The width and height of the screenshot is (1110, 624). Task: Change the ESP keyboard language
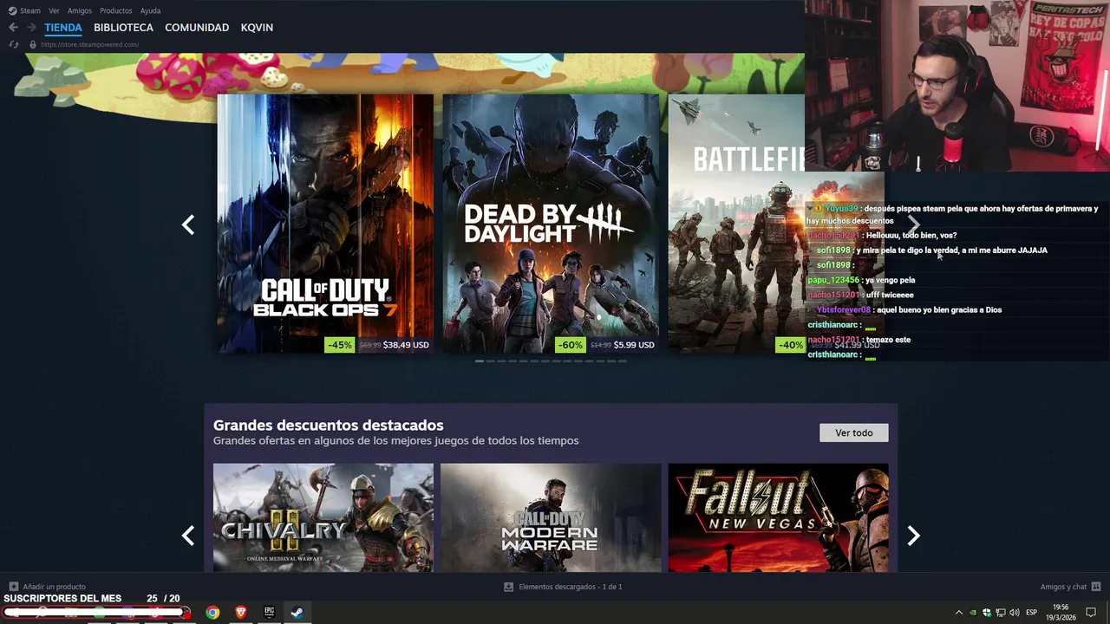click(x=1031, y=613)
